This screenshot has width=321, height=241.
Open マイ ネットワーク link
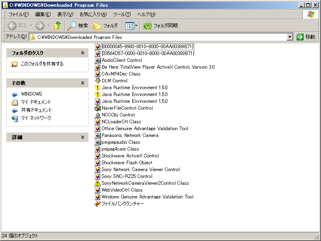coord(36,118)
